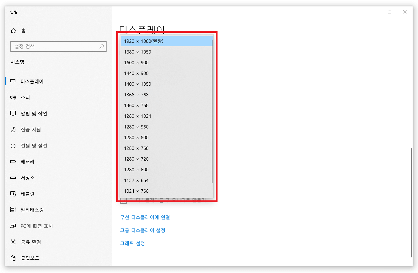This screenshot has height=273, width=418.
Task: Click the search magnifier icon in settings search
Action: pyautogui.click(x=102, y=47)
